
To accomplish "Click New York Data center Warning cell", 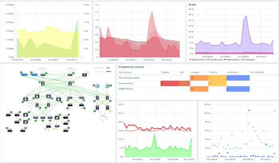I will [x=217, y=78].
